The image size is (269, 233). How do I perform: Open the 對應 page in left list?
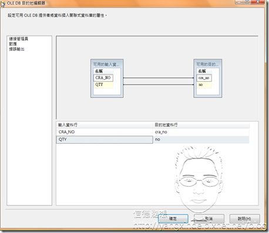(x=13, y=44)
